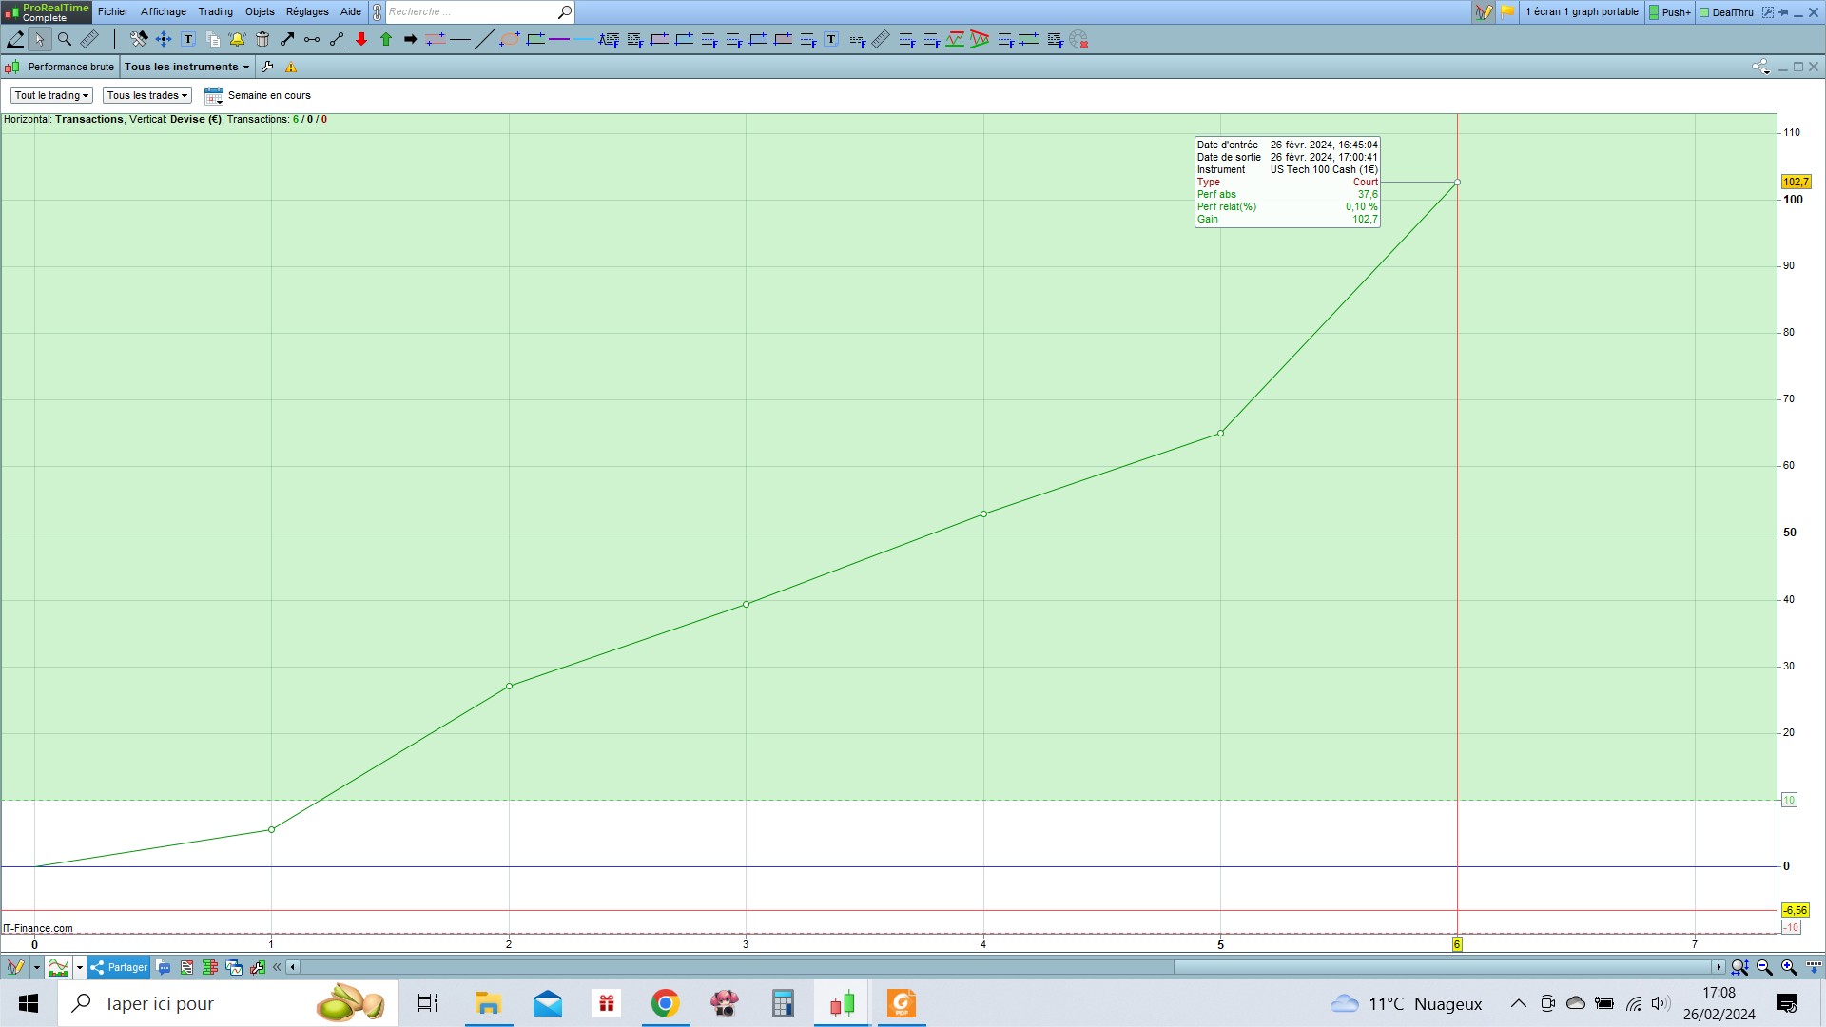
Task: Click the yellow warning triangle icon
Action: point(291,67)
